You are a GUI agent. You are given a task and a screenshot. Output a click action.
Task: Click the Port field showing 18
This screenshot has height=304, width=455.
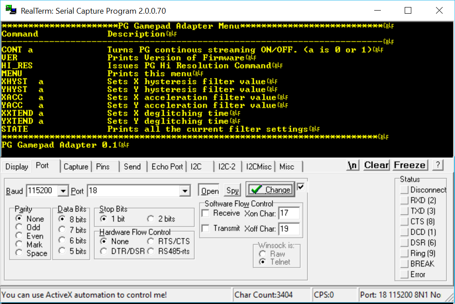(x=133, y=191)
